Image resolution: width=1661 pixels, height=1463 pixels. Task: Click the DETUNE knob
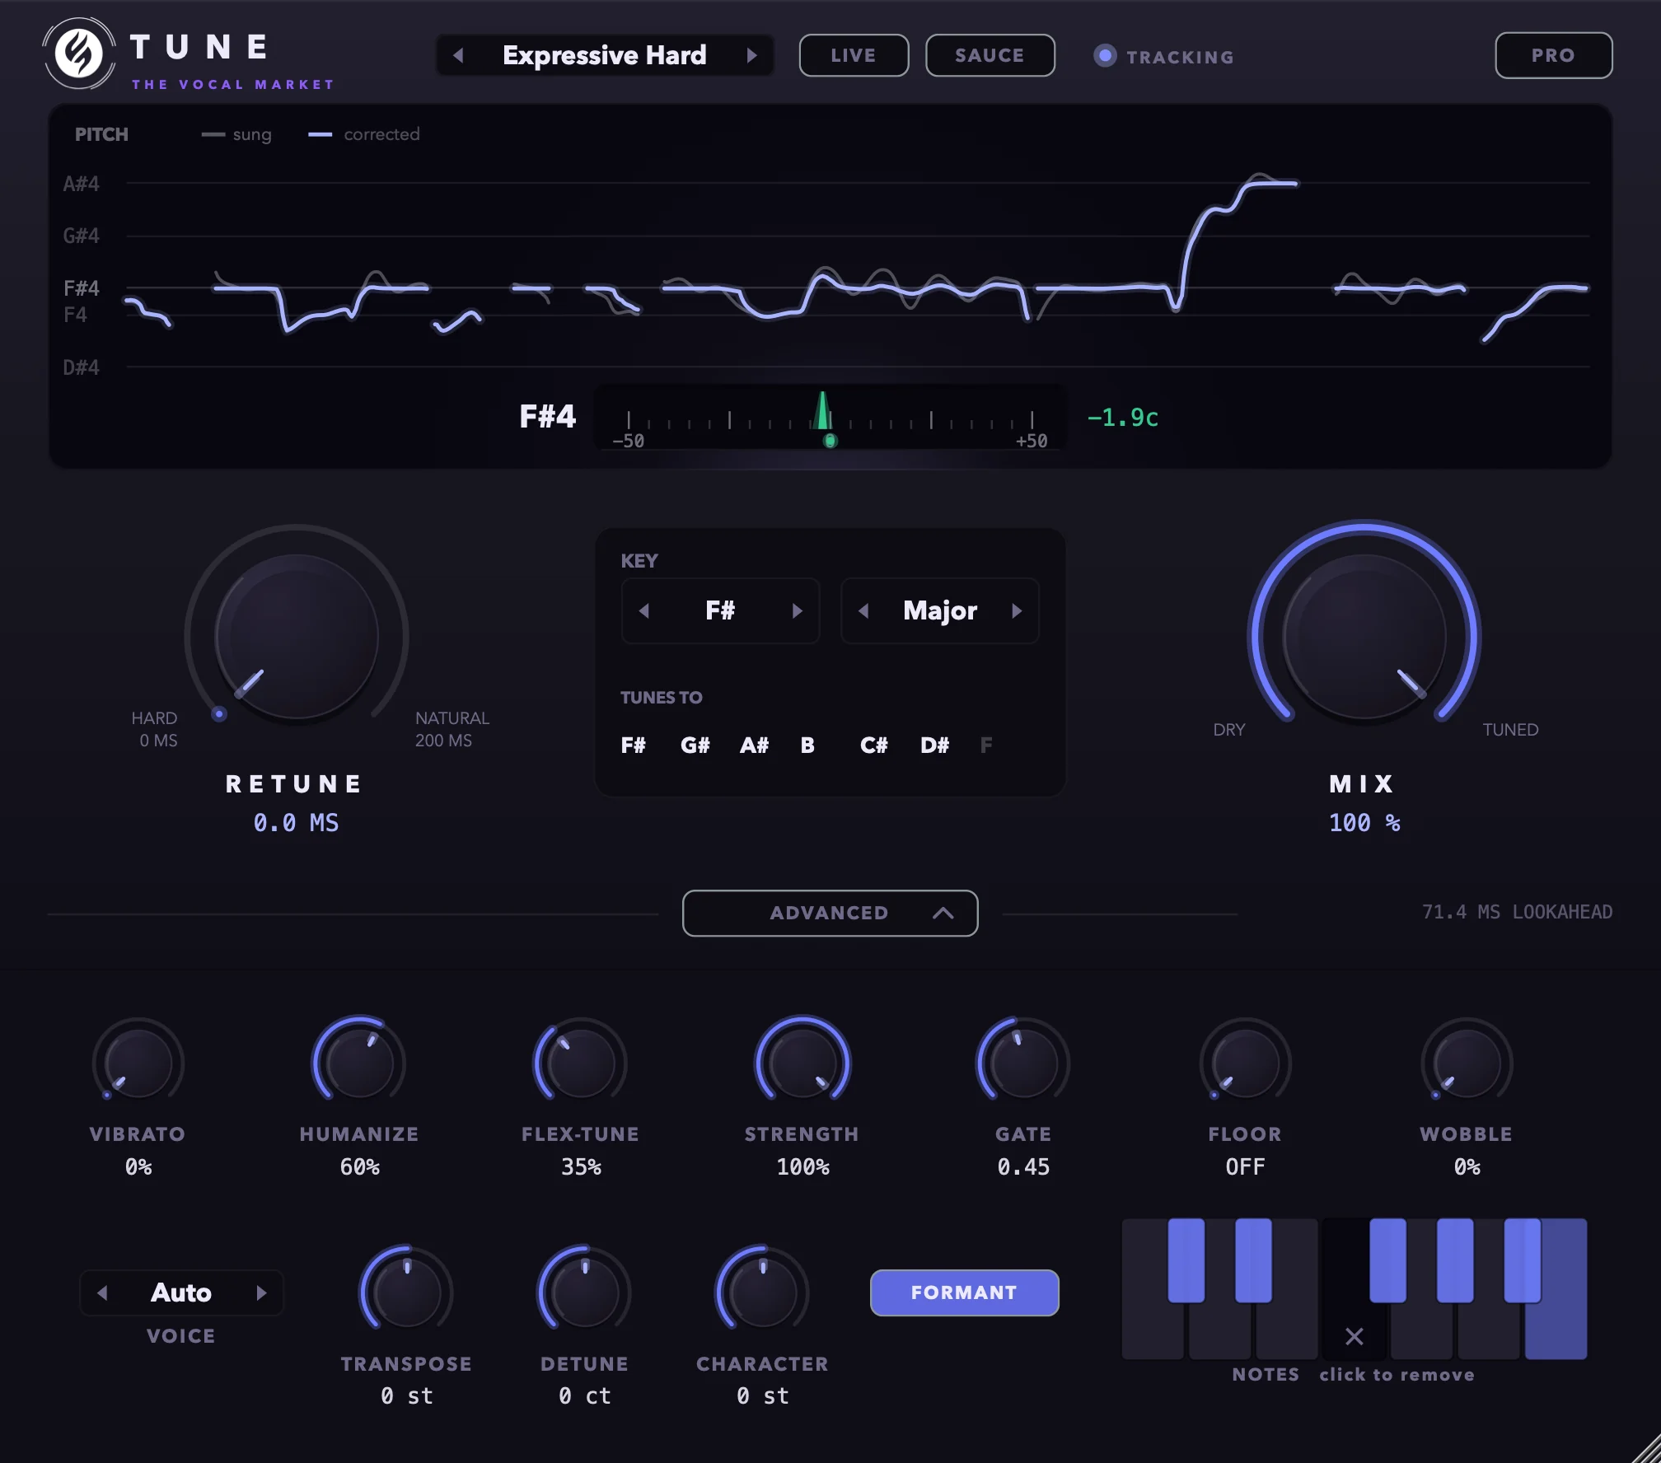pos(585,1292)
